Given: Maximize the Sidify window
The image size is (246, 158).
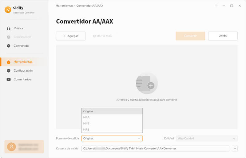Looking at the screenshot, I should point(232,6).
